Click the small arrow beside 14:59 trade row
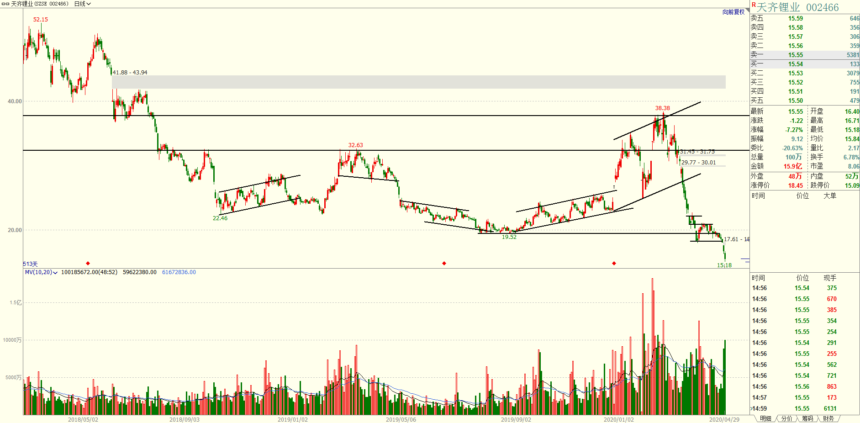 pos(751,409)
